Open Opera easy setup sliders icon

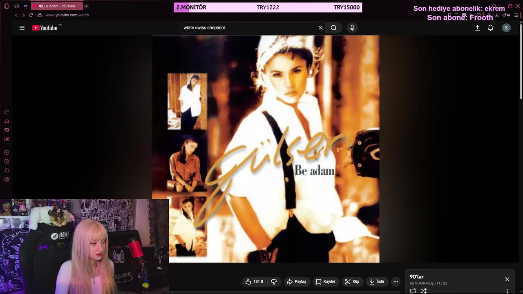tap(516, 15)
